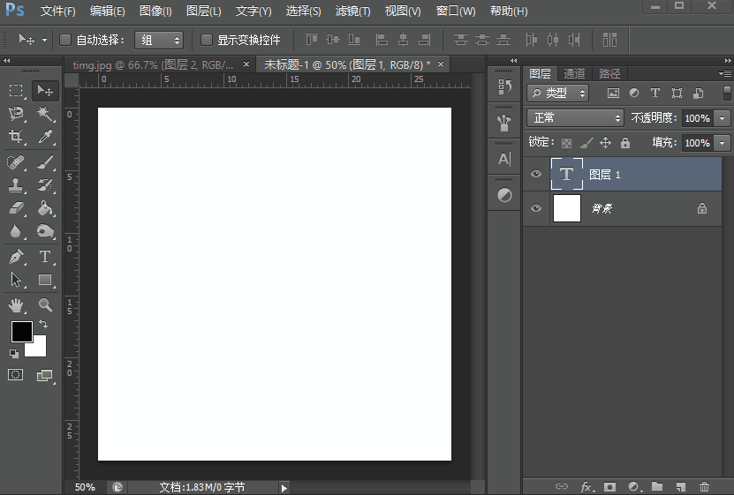Switch to the 通道 tab
The width and height of the screenshot is (734, 495).
click(x=574, y=73)
